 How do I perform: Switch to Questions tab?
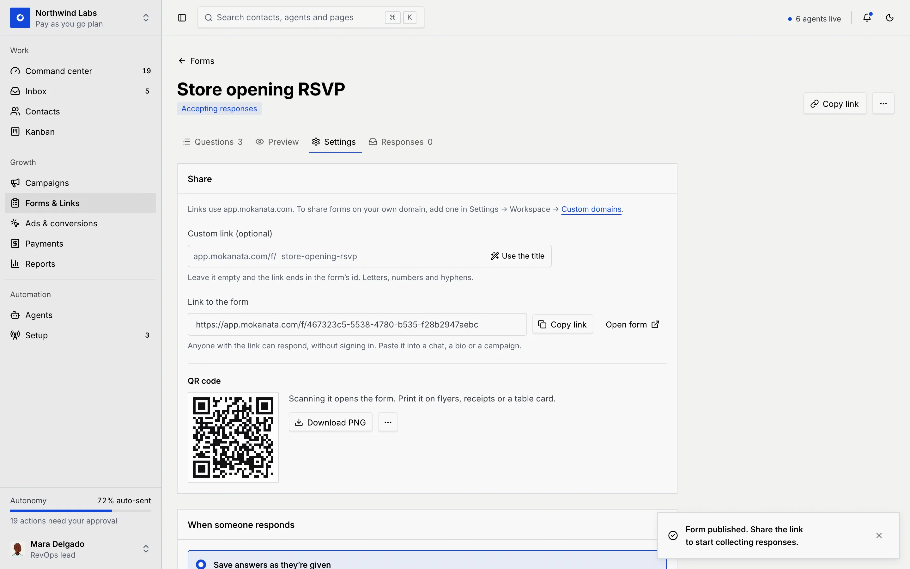click(212, 142)
